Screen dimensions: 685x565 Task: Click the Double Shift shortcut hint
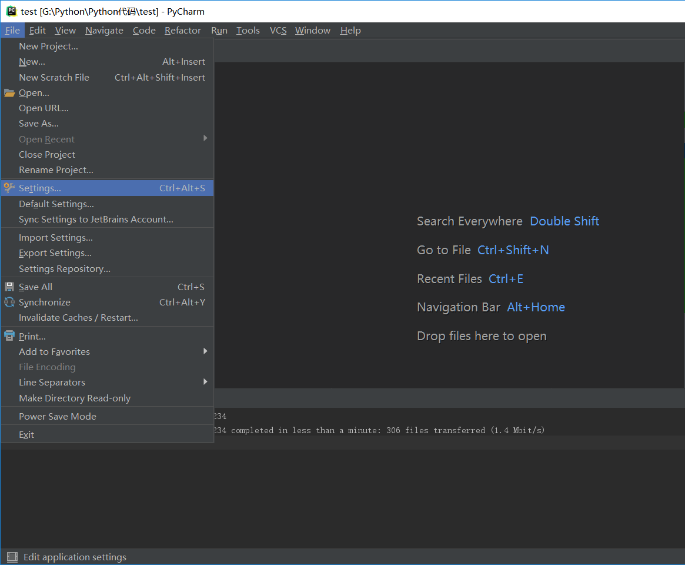pyautogui.click(x=564, y=221)
